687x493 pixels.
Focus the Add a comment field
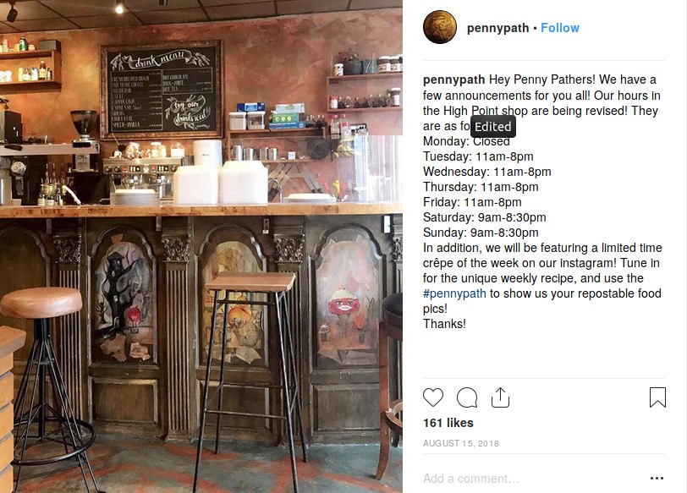pos(532,478)
